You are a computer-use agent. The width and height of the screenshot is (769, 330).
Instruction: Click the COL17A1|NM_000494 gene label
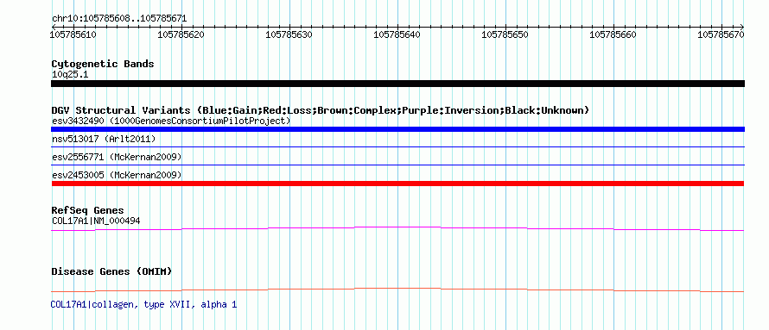coord(96,221)
